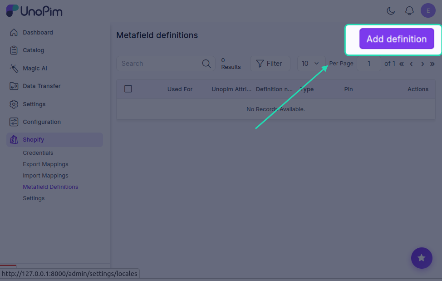Click the Actions column header
The image size is (442, 281).
[418, 89]
